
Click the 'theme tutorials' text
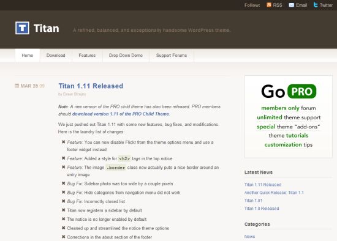pyautogui.click(x=289, y=135)
